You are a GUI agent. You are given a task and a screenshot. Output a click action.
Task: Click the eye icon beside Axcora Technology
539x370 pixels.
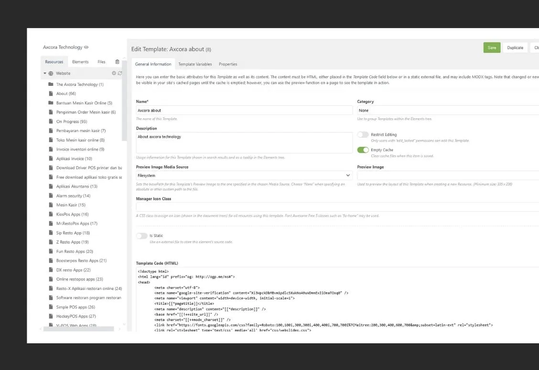pos(86,47)
